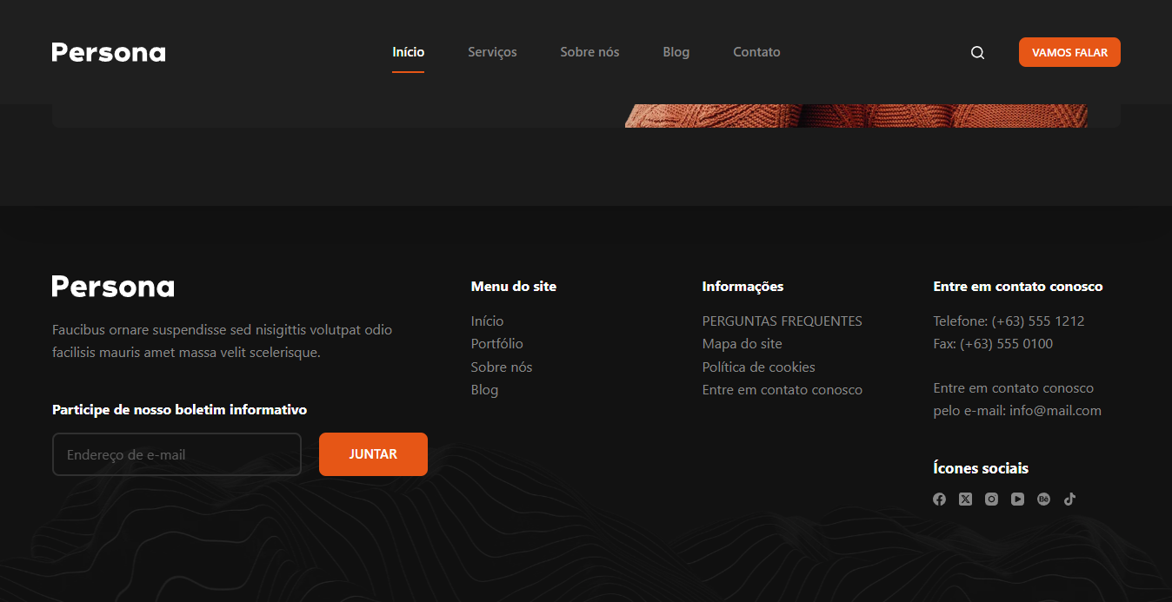Open the TikTok social icon
This screenshot has height=602, width=1172.
[1069, 499]
